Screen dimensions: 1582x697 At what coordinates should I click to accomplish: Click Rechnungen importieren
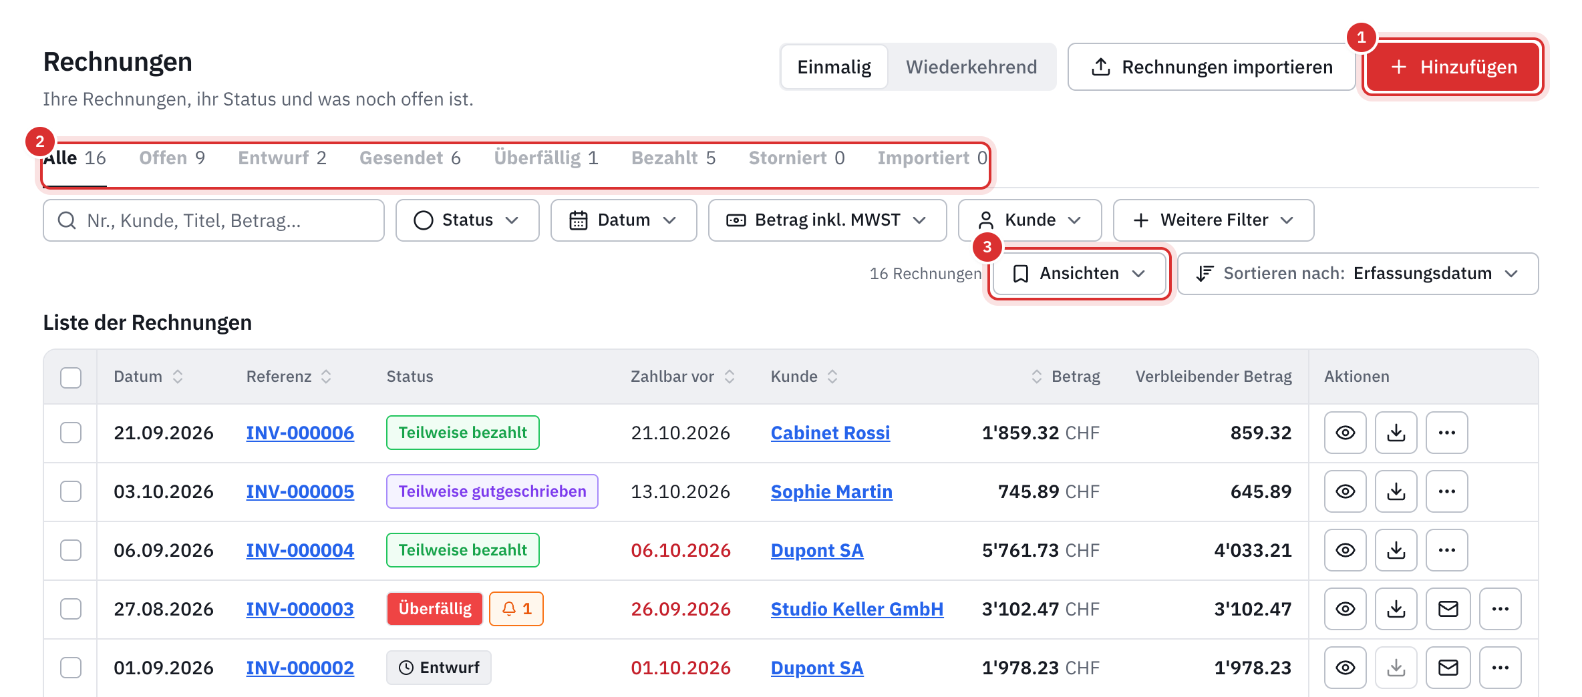coord(1211,67)
